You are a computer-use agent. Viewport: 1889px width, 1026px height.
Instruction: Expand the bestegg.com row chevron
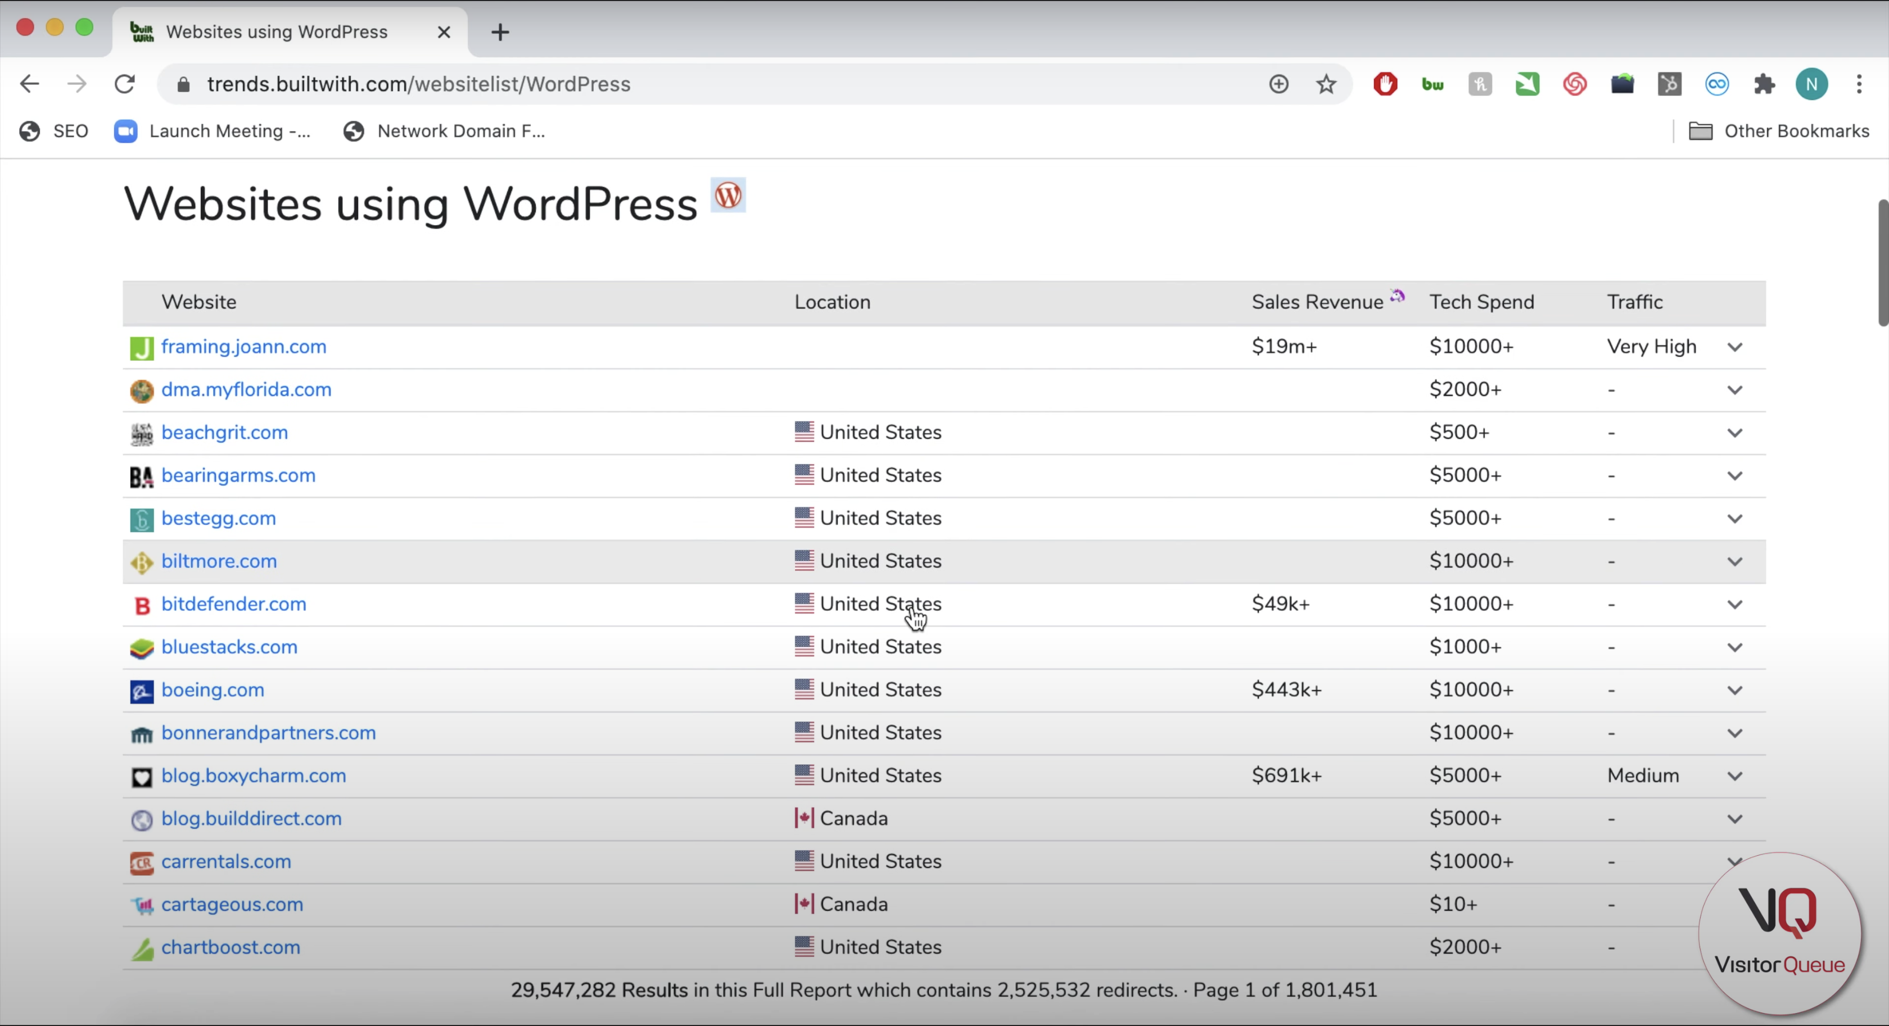click(1734, 519)
